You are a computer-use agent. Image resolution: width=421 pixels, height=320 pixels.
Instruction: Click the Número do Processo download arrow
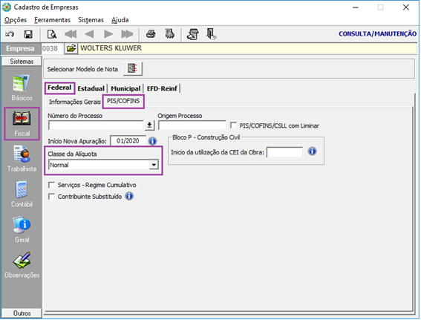[x=149, y=125]
